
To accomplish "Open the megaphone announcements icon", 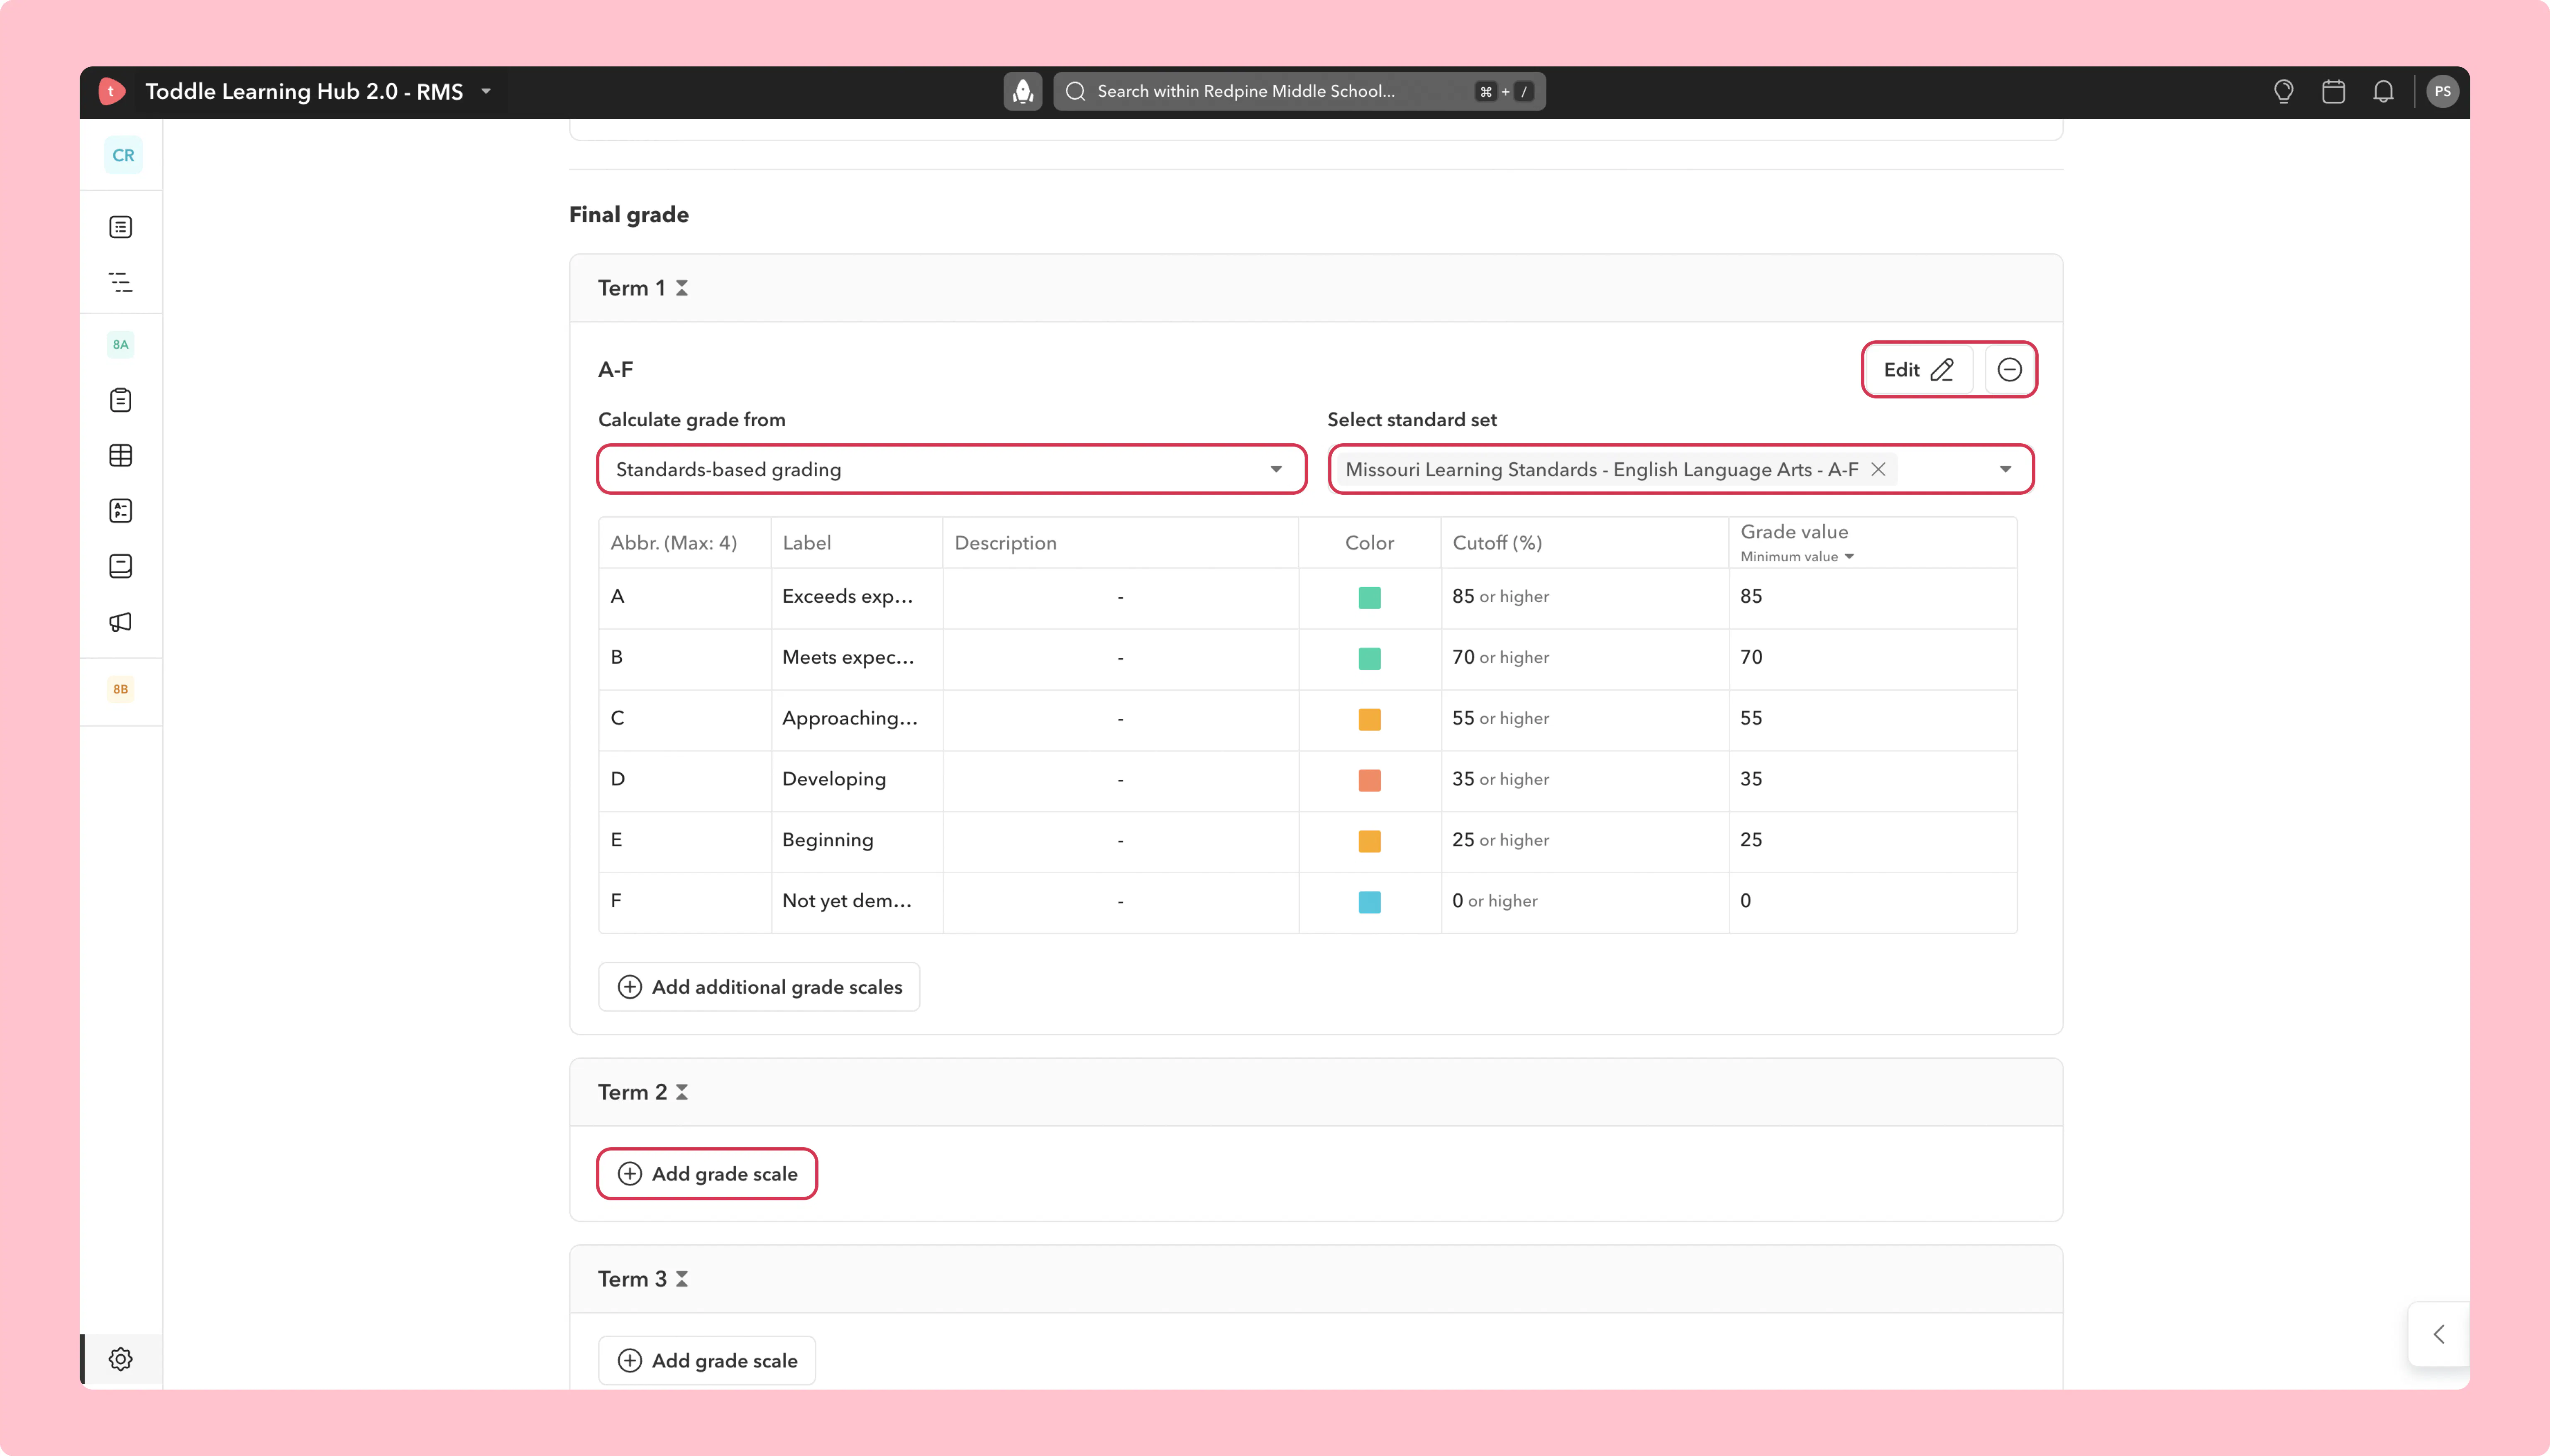I will coord(121,622).
